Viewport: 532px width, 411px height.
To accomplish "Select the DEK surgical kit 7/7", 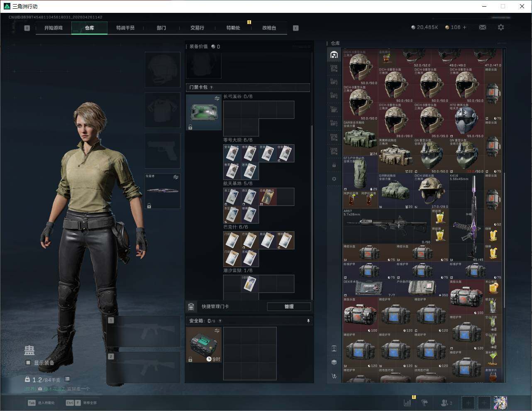I will coord(369,288).
